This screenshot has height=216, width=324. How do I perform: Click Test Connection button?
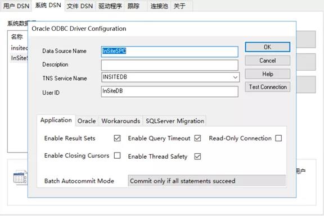pos(267,87)
